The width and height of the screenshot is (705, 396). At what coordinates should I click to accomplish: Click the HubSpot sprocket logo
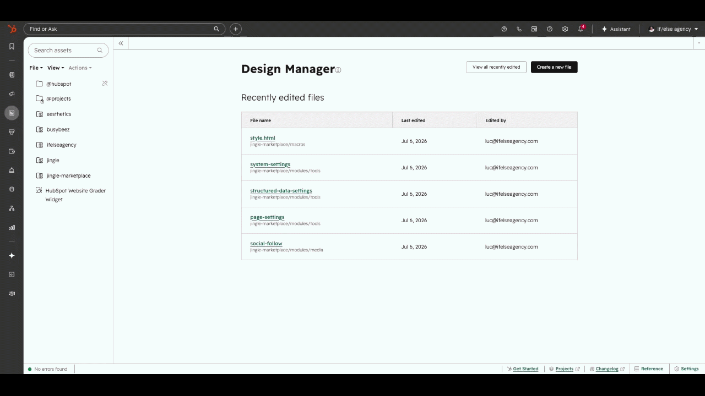click(x=12, y=29)
